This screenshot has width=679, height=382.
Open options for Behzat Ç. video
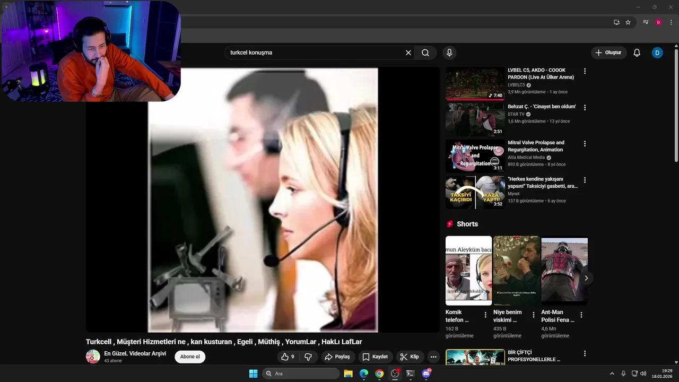pos(585,107)
